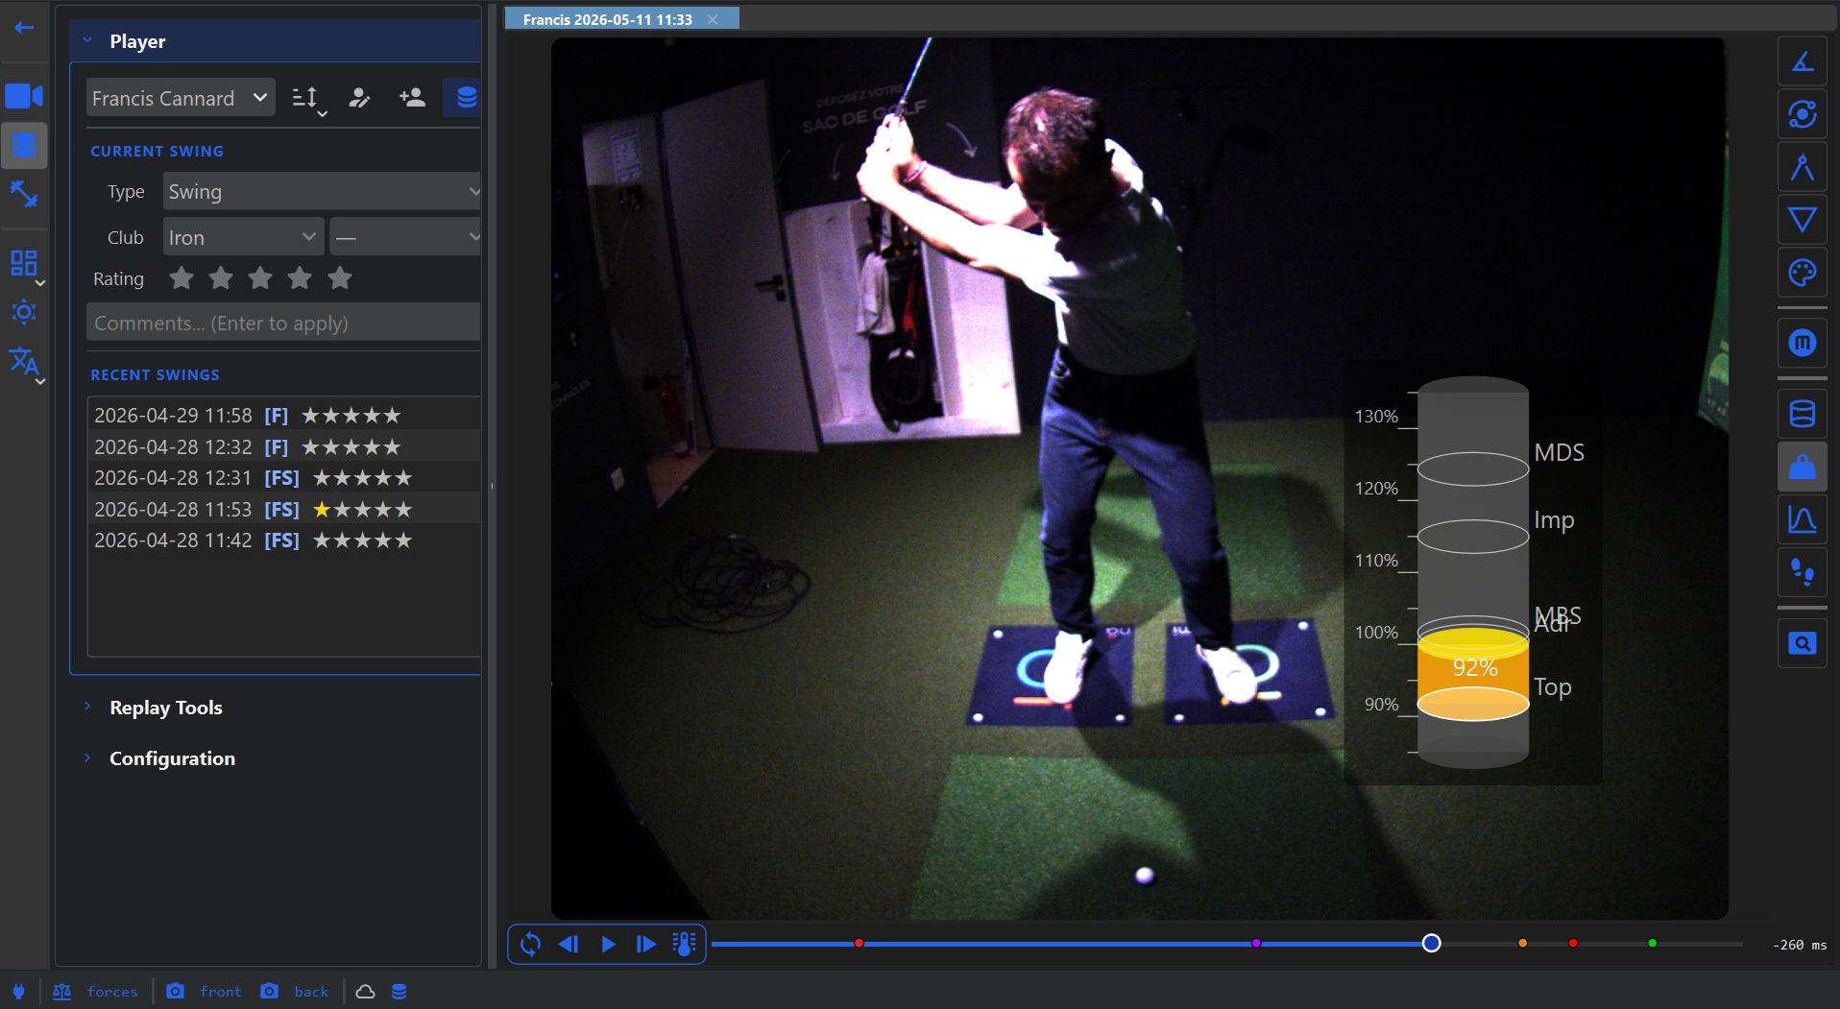Show the bell curve graph overlay
The height and width of the screenshot is (1009, 1840).
(x=1803, y=519)
